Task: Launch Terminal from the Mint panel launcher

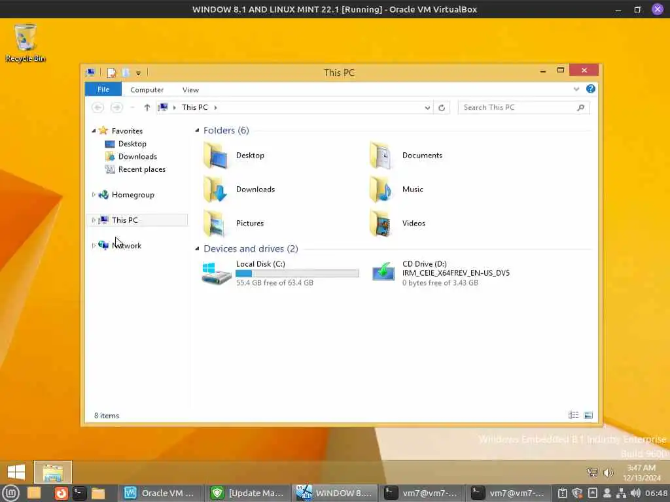Action: (x=79, y=494)
